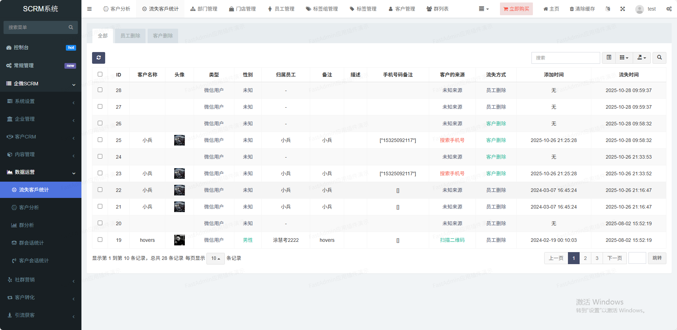
Task: Click the table search magnifier icon
Action: tap(659, 58)
